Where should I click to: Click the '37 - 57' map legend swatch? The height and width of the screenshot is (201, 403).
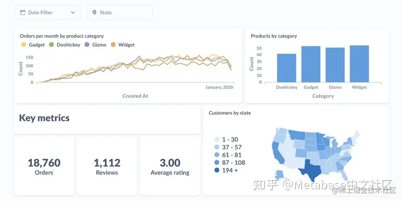[x=217, y=147]
